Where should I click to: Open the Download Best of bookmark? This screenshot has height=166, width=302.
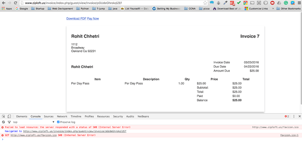pos(227,9)
